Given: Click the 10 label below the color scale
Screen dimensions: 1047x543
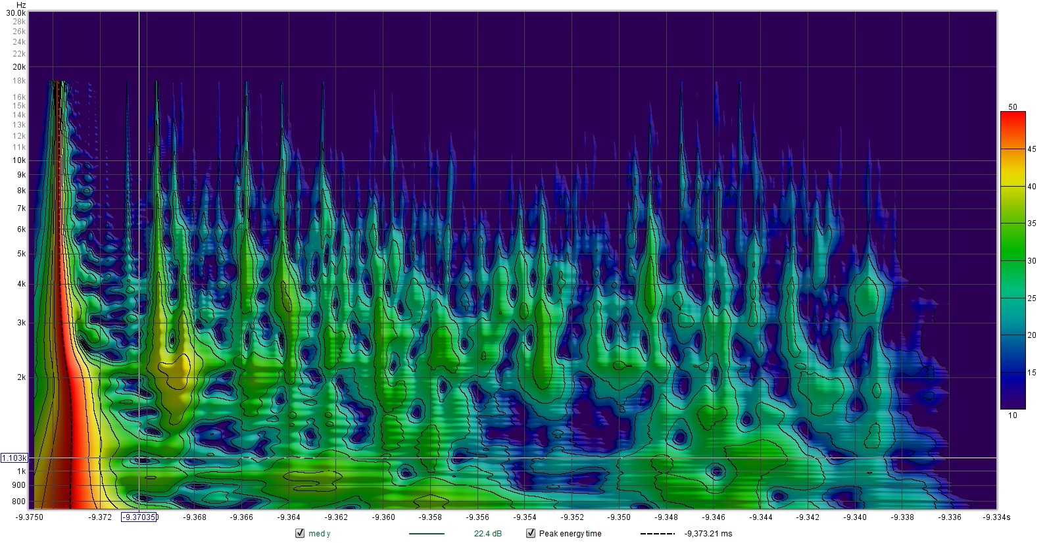Looking at the screenshot, I should pyautogui.click(x=1013, y=415).
